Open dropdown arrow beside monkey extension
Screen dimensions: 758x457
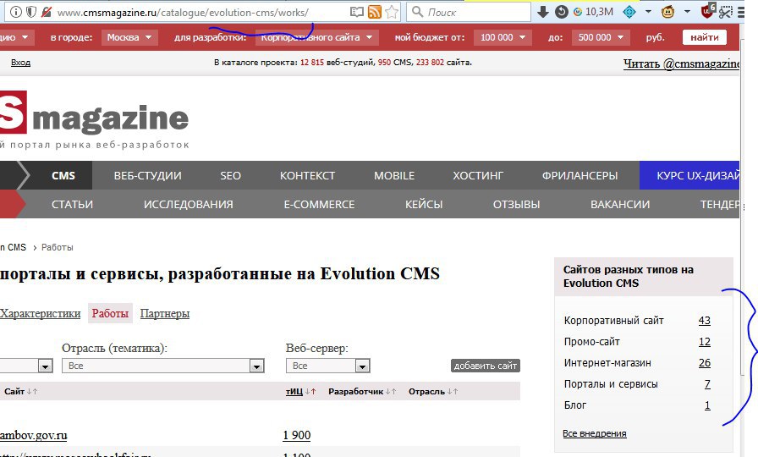click(x=687, y=12)
